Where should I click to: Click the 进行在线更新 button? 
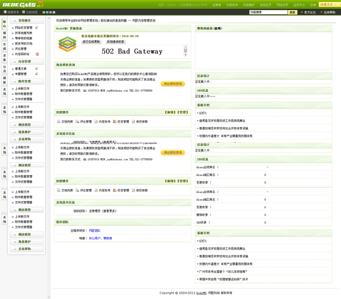pos(91,41)
